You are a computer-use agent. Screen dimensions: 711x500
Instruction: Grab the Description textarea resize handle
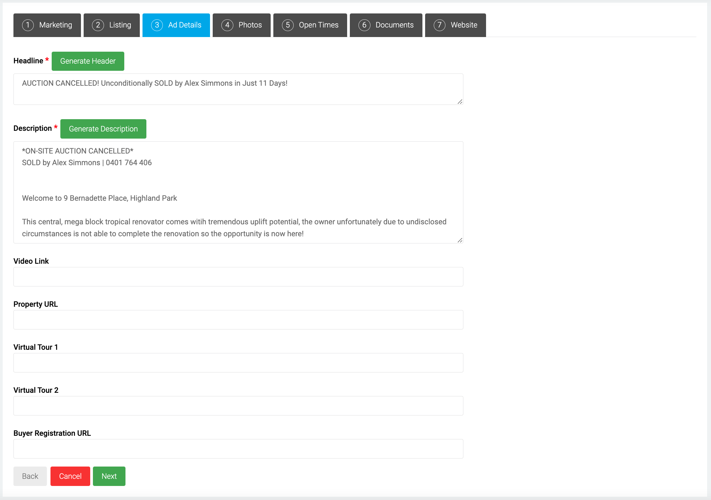(x=460, y=240)
